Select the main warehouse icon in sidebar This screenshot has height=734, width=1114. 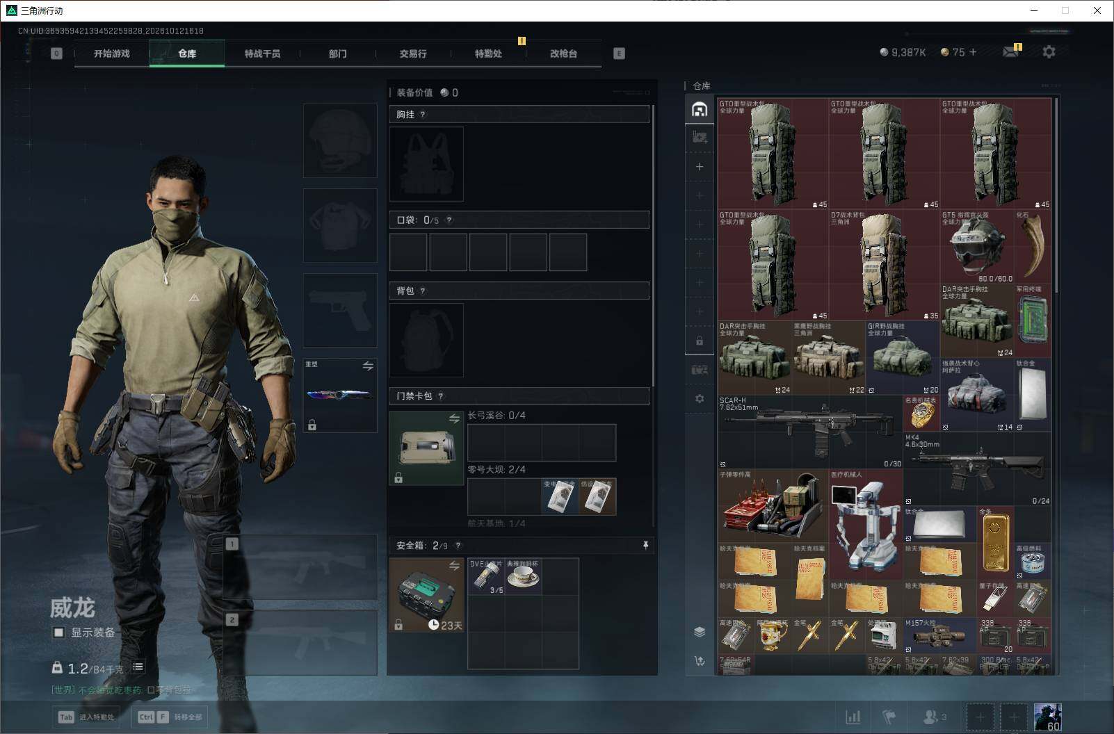(700, 109)
